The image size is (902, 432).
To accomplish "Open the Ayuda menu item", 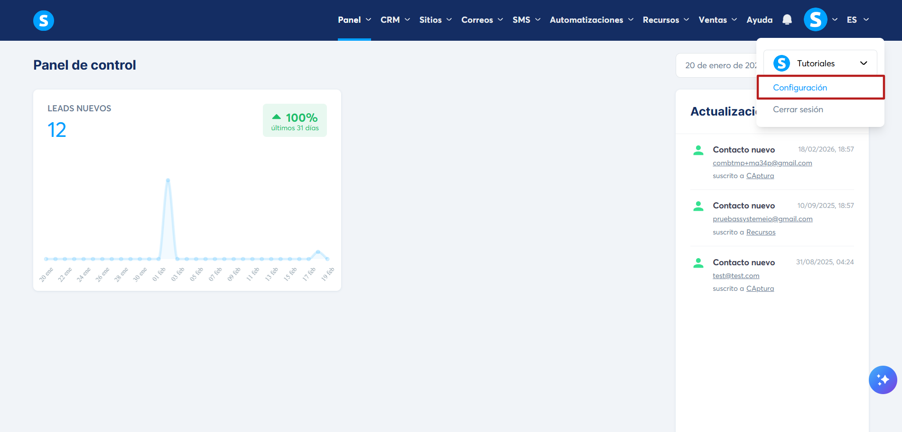I will [x=759, y=19].
